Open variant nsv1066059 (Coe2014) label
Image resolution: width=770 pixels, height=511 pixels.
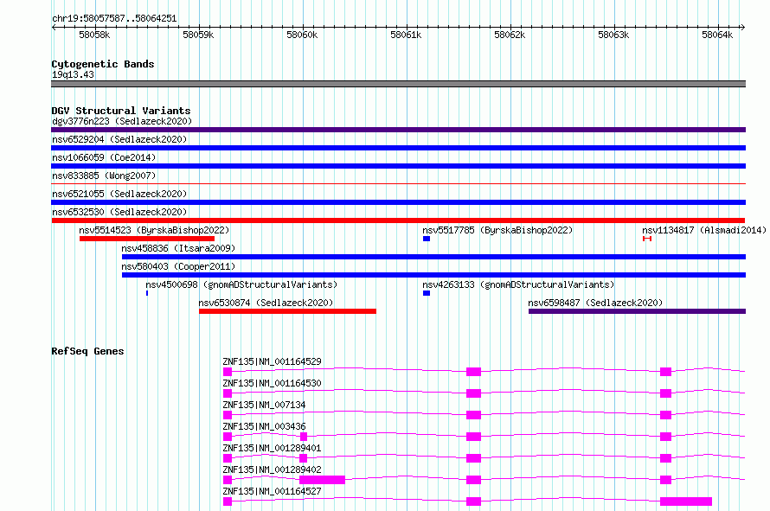(x=104, y=157)
